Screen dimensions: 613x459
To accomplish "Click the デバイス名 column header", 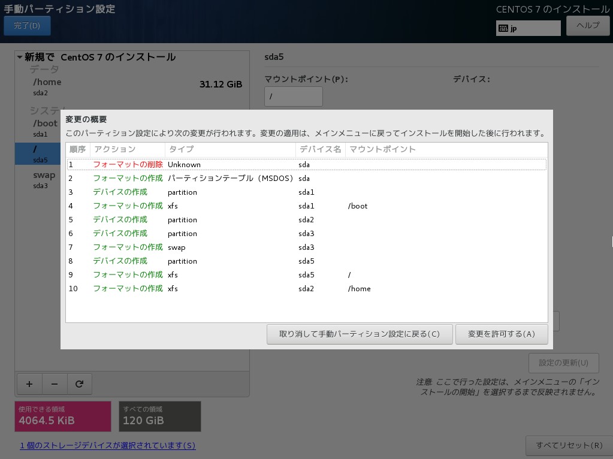I will coord(320,149).
